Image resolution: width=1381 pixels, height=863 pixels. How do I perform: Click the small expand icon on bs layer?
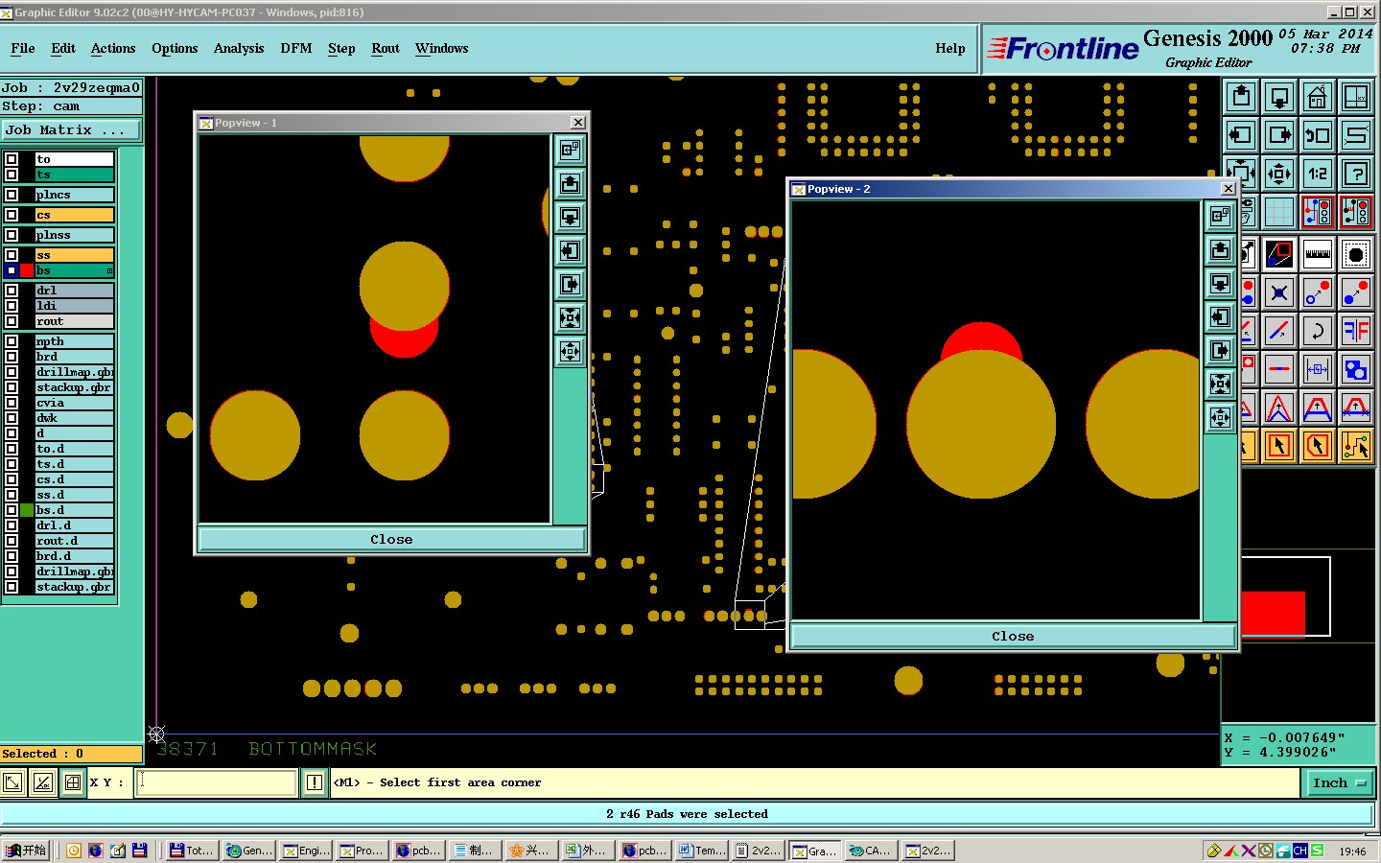[x=109, y=271]
